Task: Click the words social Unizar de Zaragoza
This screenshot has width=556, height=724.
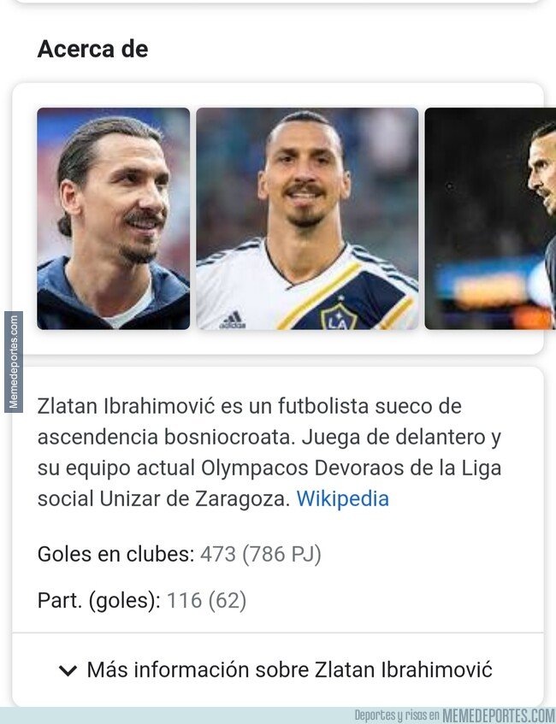Action: coord(163,498)
